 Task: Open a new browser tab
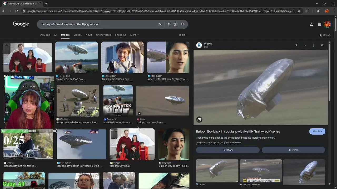tap(46, 4)
